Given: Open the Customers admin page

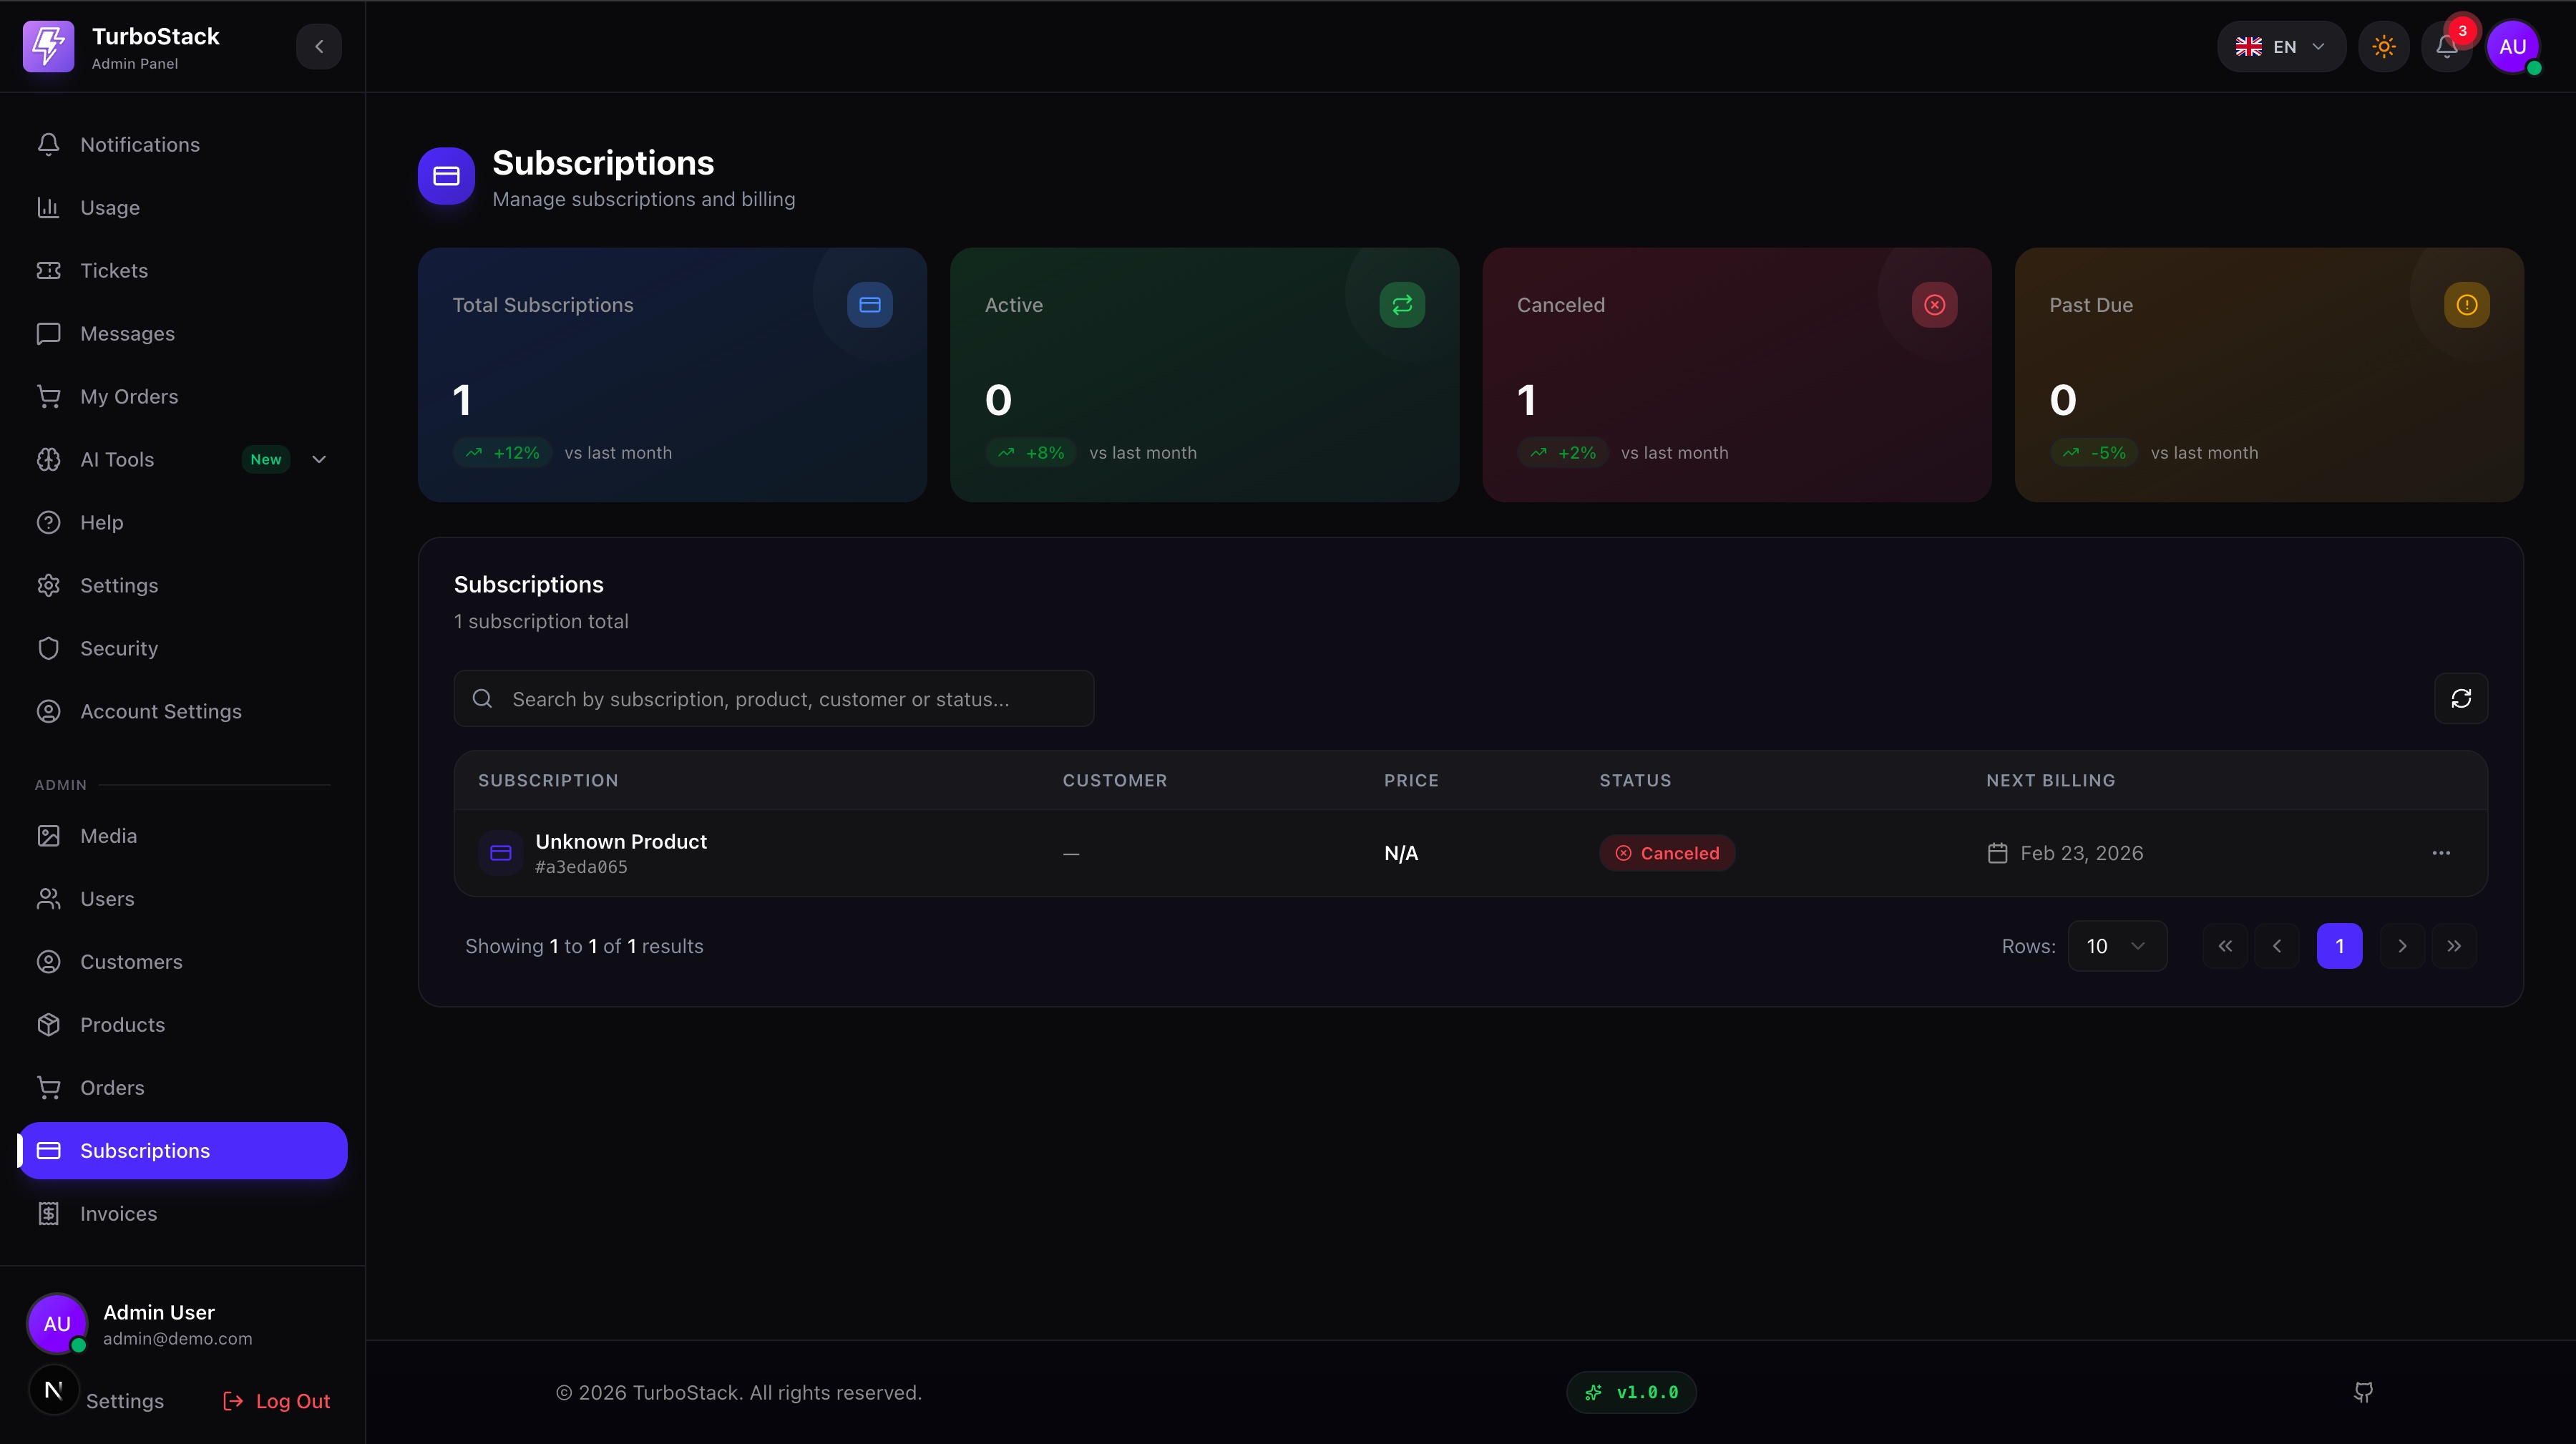Looking at the screenshot, I should [x=131, y=961].
